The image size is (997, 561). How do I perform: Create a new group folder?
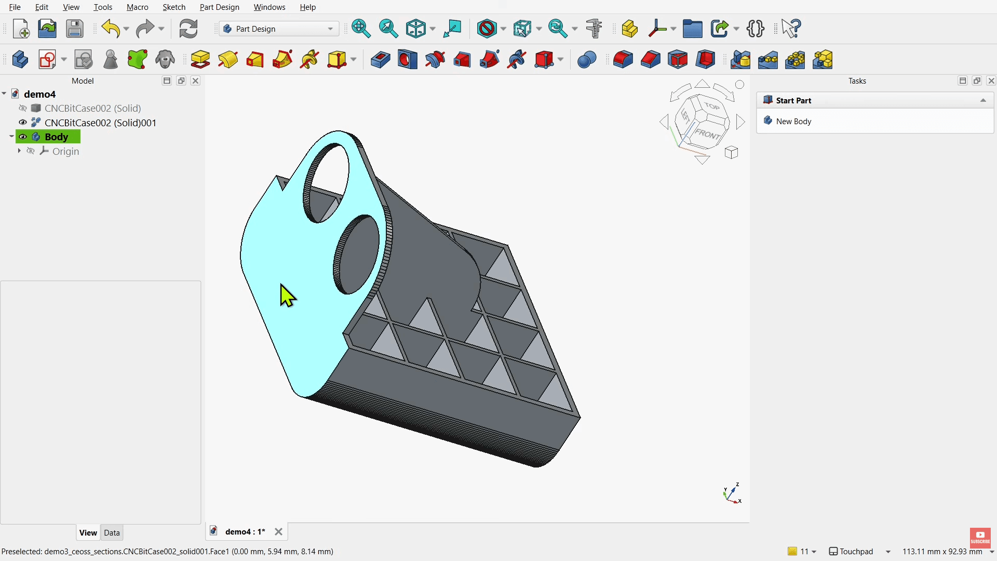[x=693, y=29]
